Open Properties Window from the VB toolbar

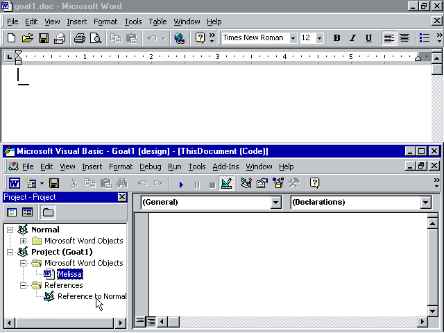tap(262, 183)
